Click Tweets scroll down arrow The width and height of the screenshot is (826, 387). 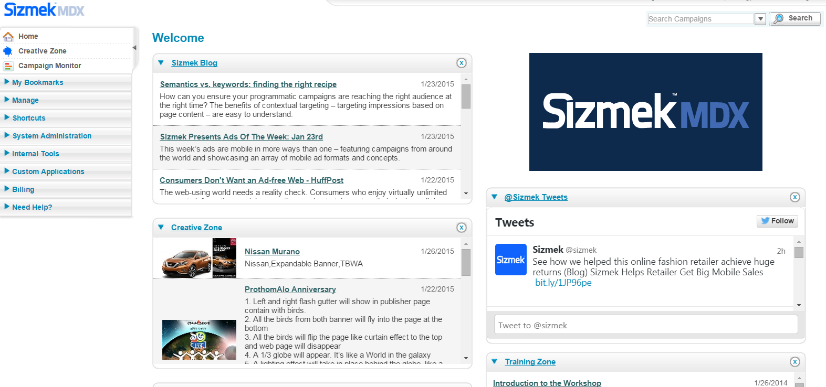point(799,305)
